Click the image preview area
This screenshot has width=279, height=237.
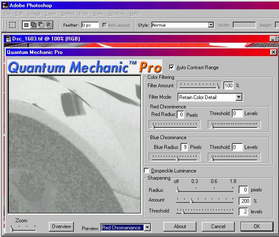[74, 144]
